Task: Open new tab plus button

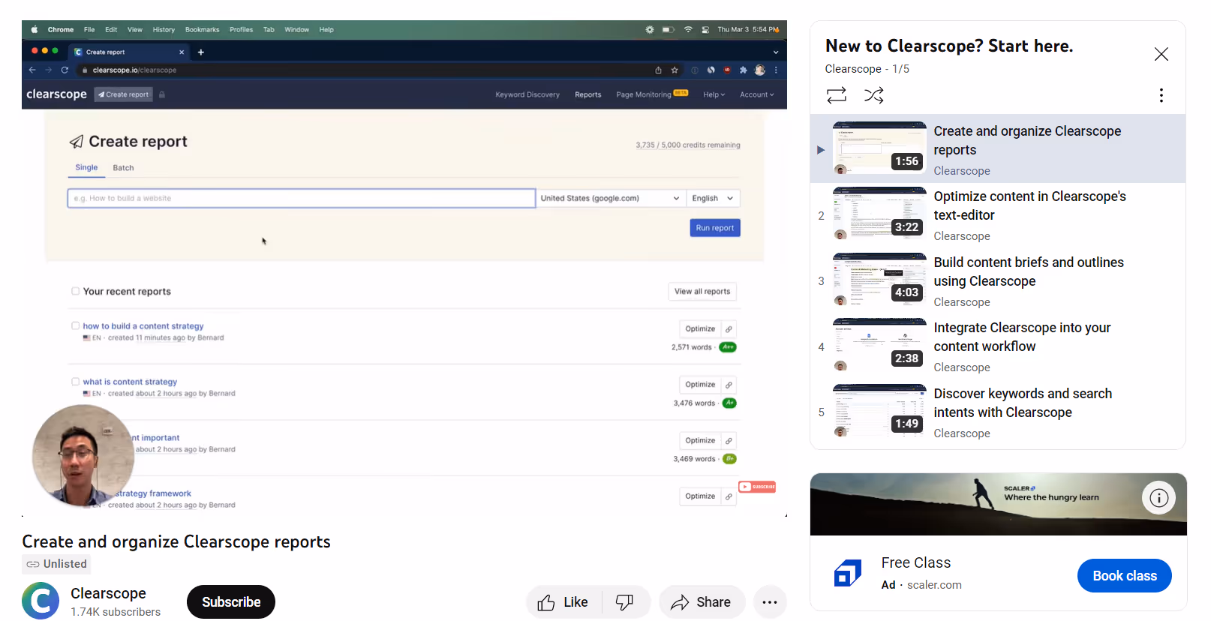Action: [200, 52]
